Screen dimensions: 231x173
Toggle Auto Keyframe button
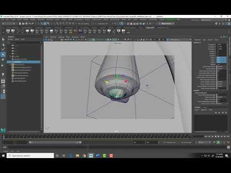(218, 142)
